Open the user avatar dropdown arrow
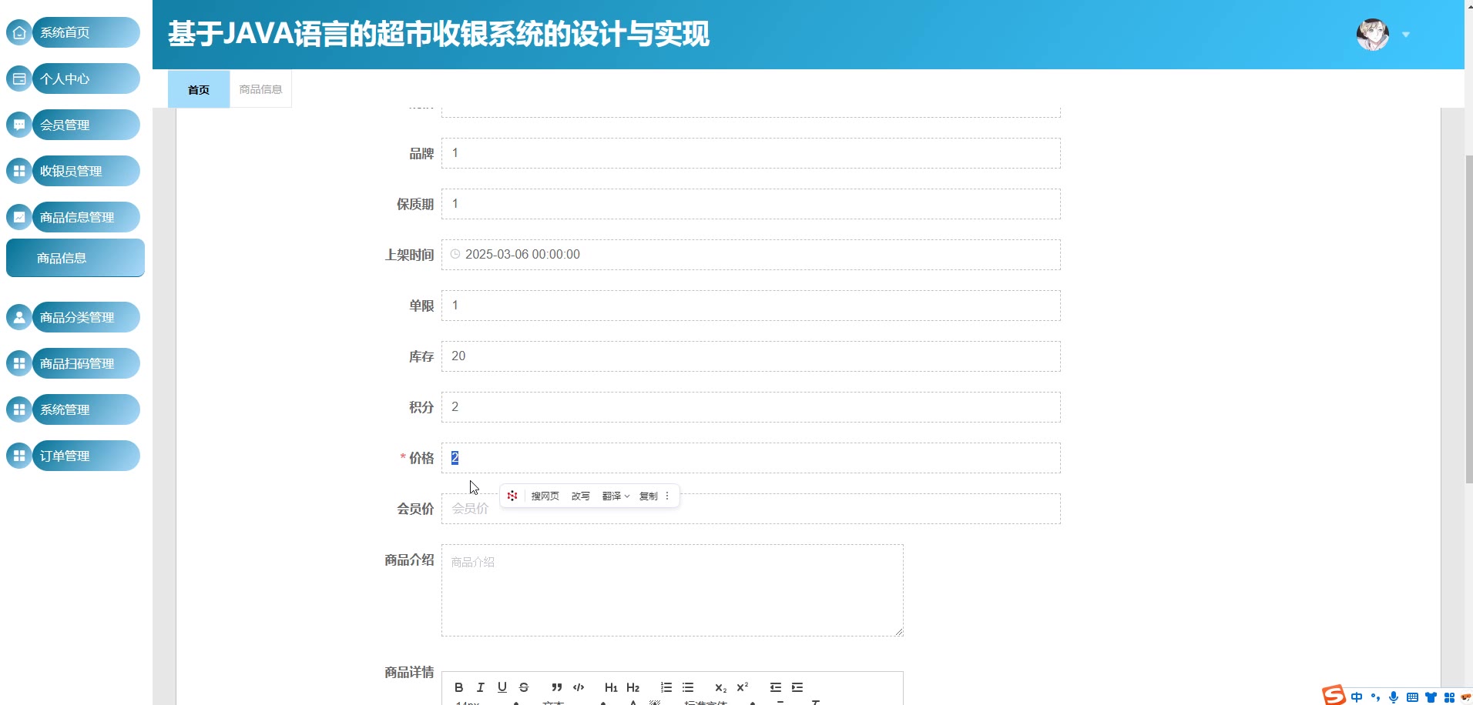The width and height of the screenshot is (1473, 705). pos(1406,35)
